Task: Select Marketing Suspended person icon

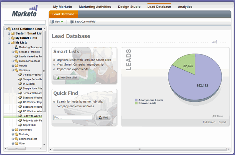Action: tap(16, 47)
